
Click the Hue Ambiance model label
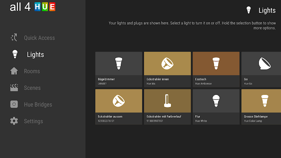[203, 84]
